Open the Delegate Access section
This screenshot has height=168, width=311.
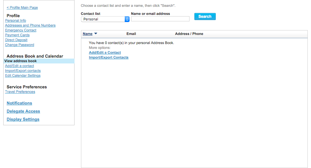click(23, 111)
